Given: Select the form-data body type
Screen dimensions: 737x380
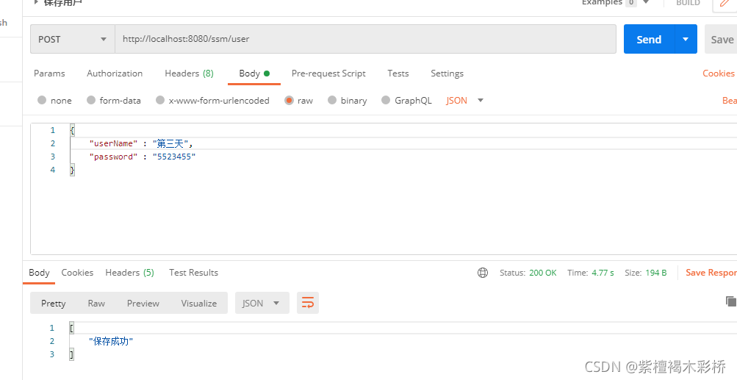Looking at the screenshot, I should 114,100.
